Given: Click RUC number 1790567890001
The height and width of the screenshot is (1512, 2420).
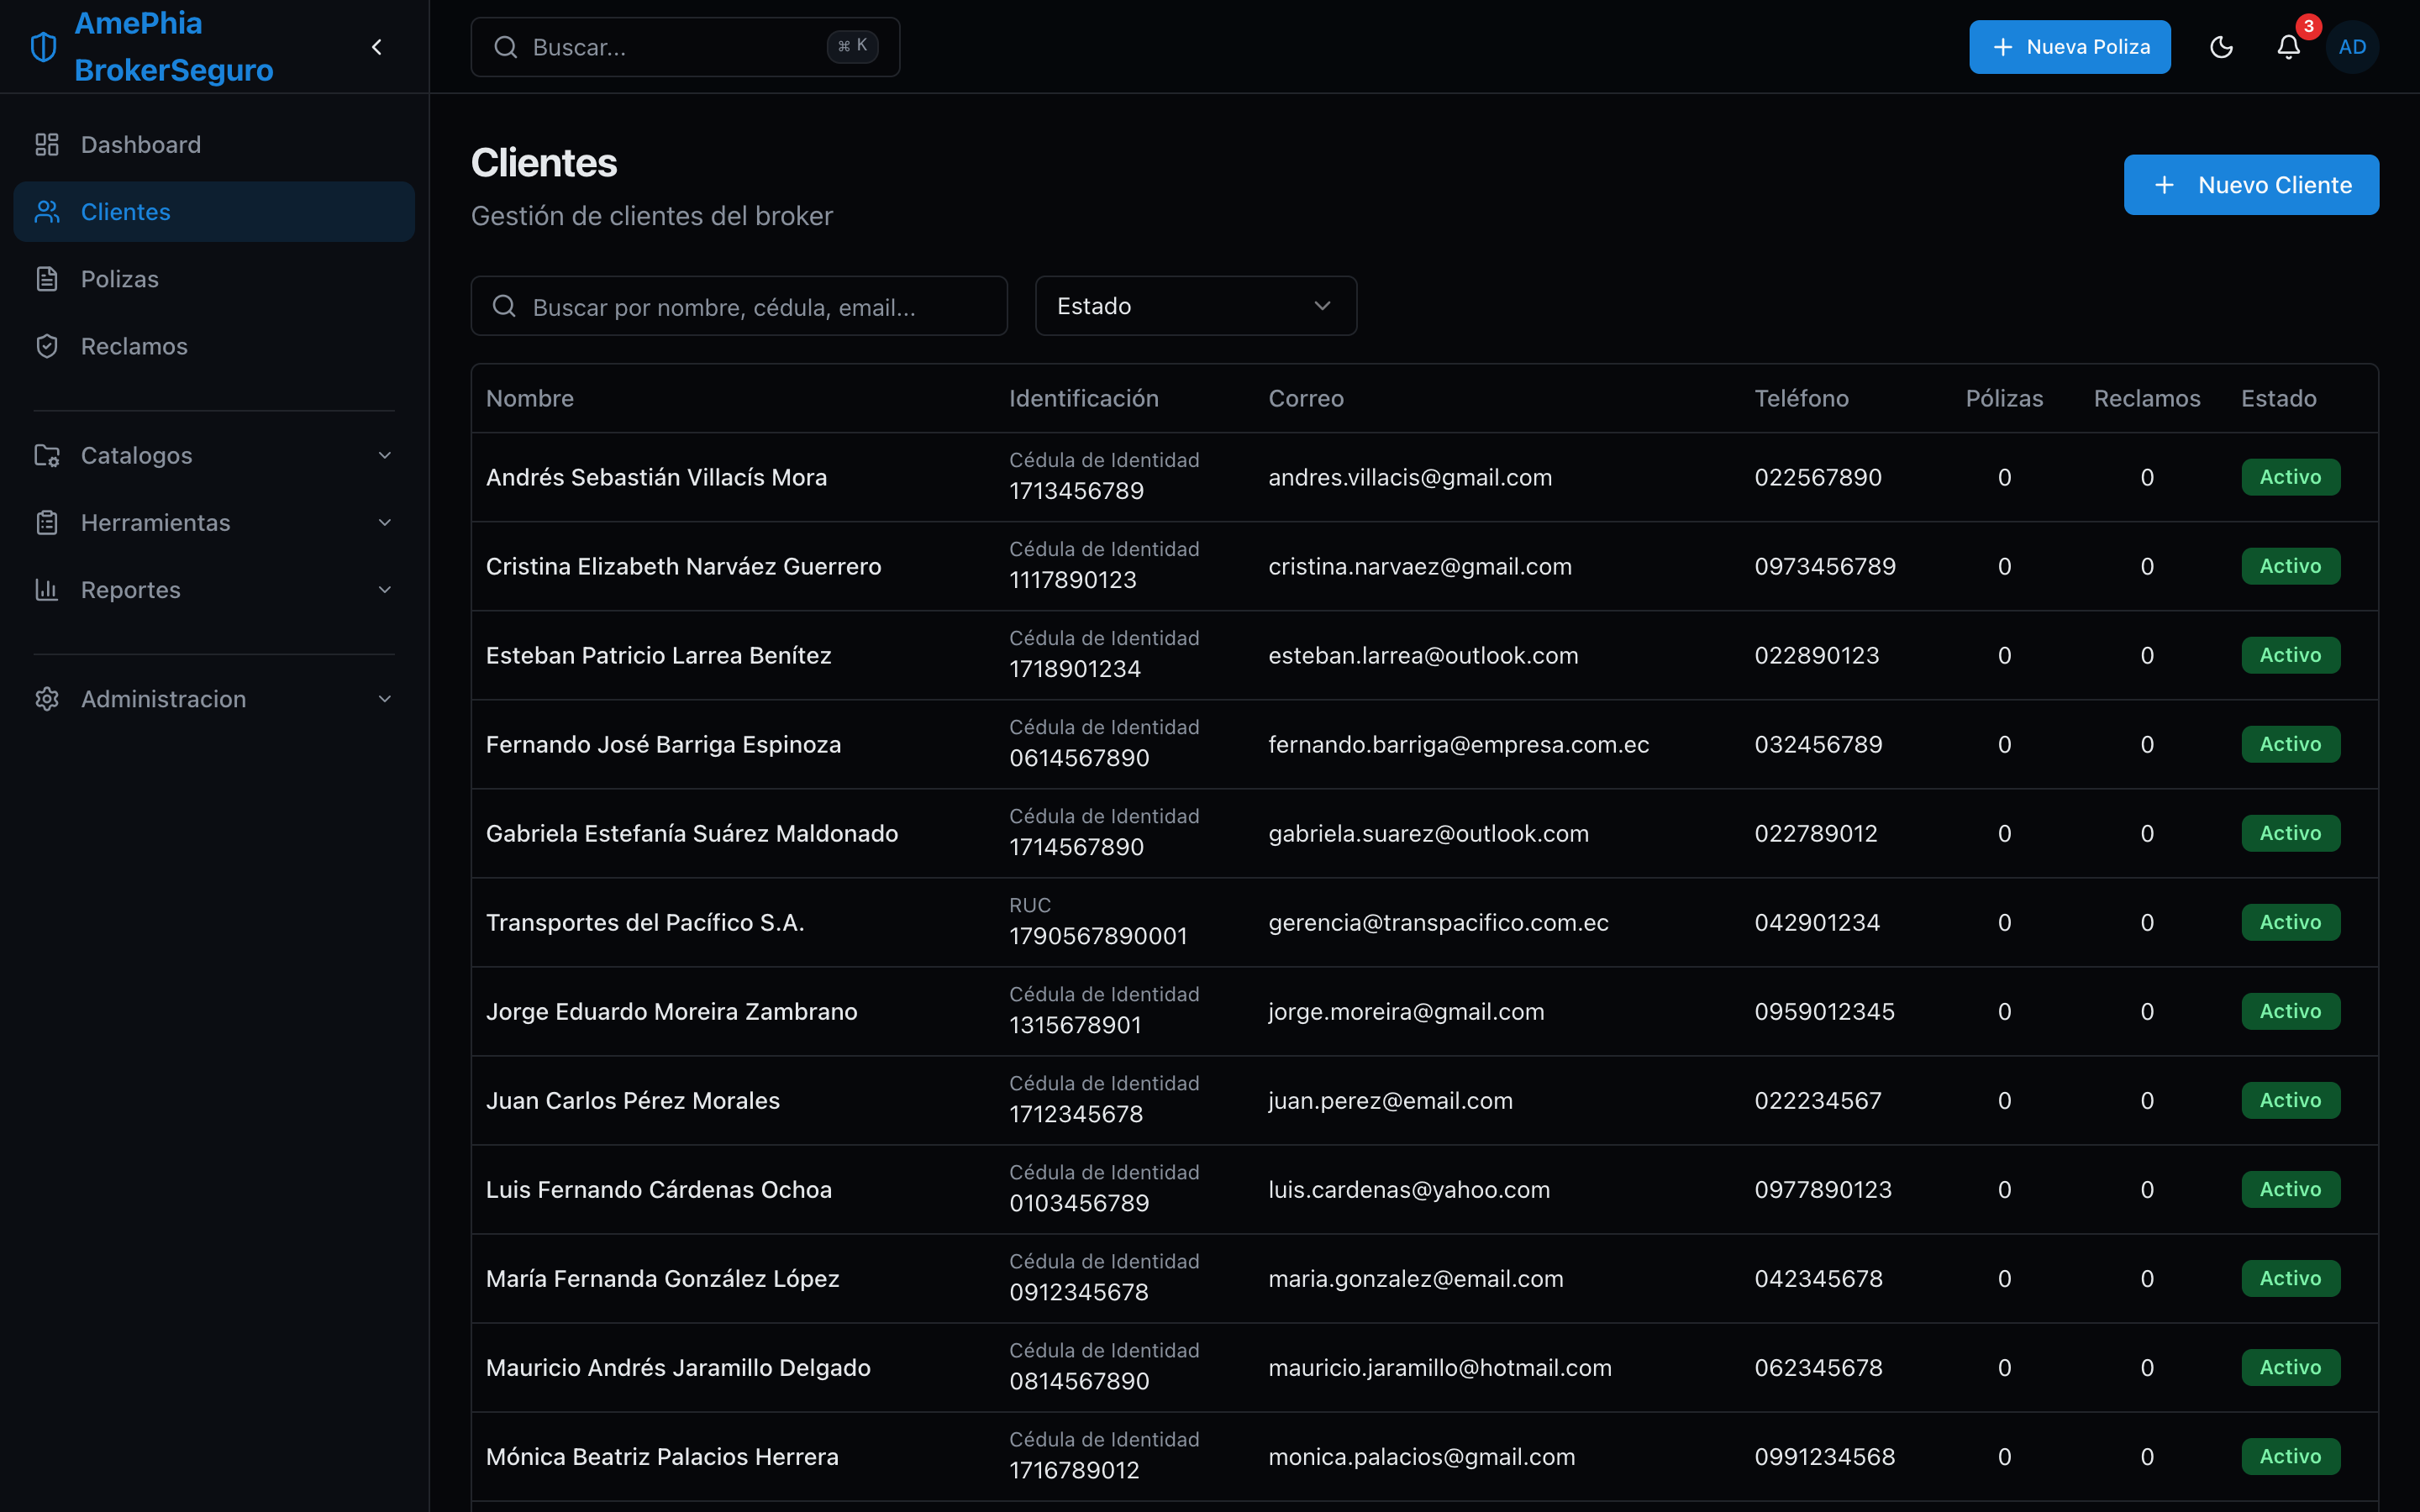Looking at the screenshot, I should (1098, 936).
